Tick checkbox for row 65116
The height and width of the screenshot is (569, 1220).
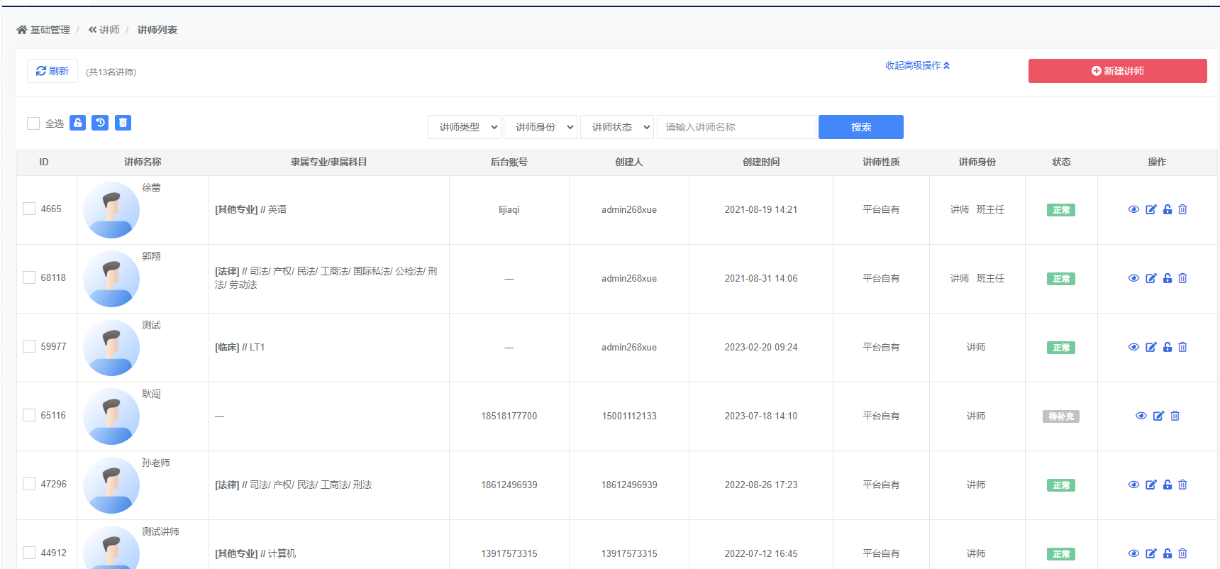[29, 415]
